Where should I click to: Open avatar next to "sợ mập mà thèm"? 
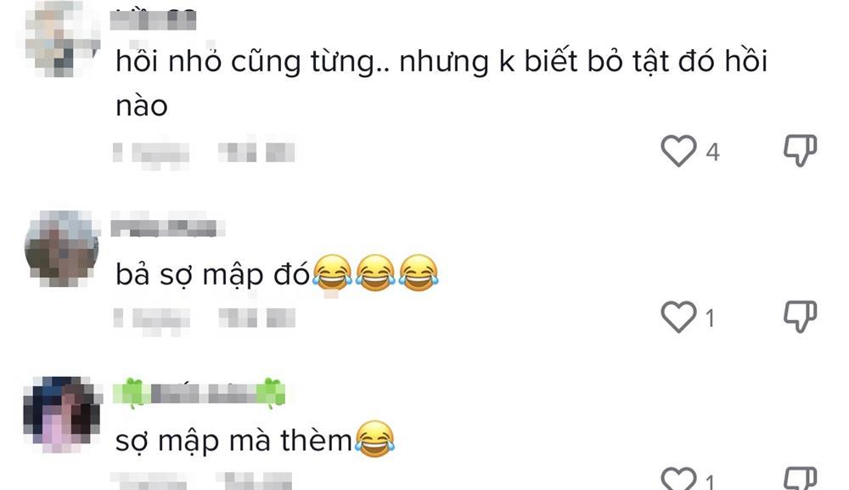[x=62, y=414]
